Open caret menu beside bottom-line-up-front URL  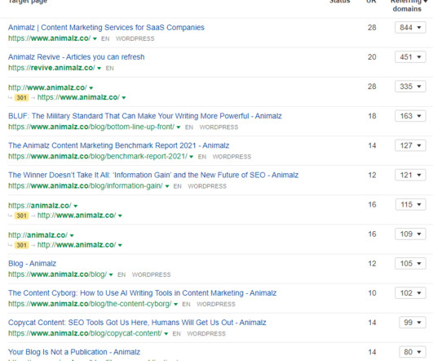coord(179,127)
